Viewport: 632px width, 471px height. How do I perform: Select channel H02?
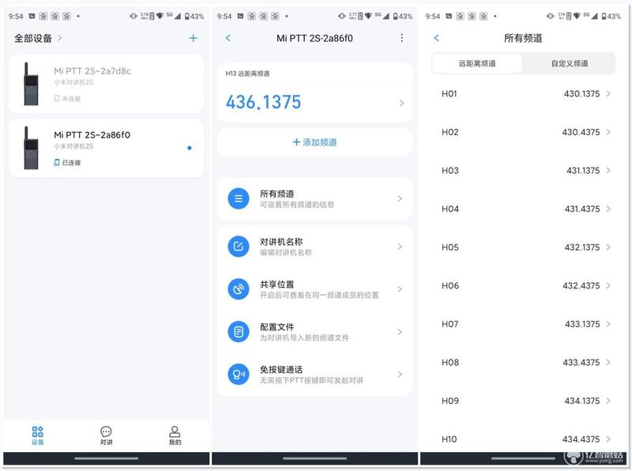pos(523,132)
